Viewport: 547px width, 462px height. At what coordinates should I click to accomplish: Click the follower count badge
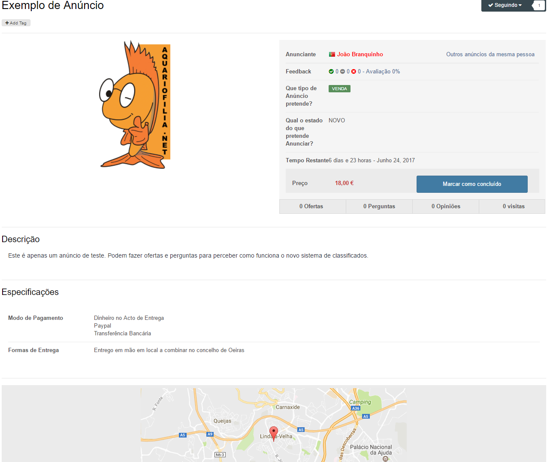pos(539,6)
